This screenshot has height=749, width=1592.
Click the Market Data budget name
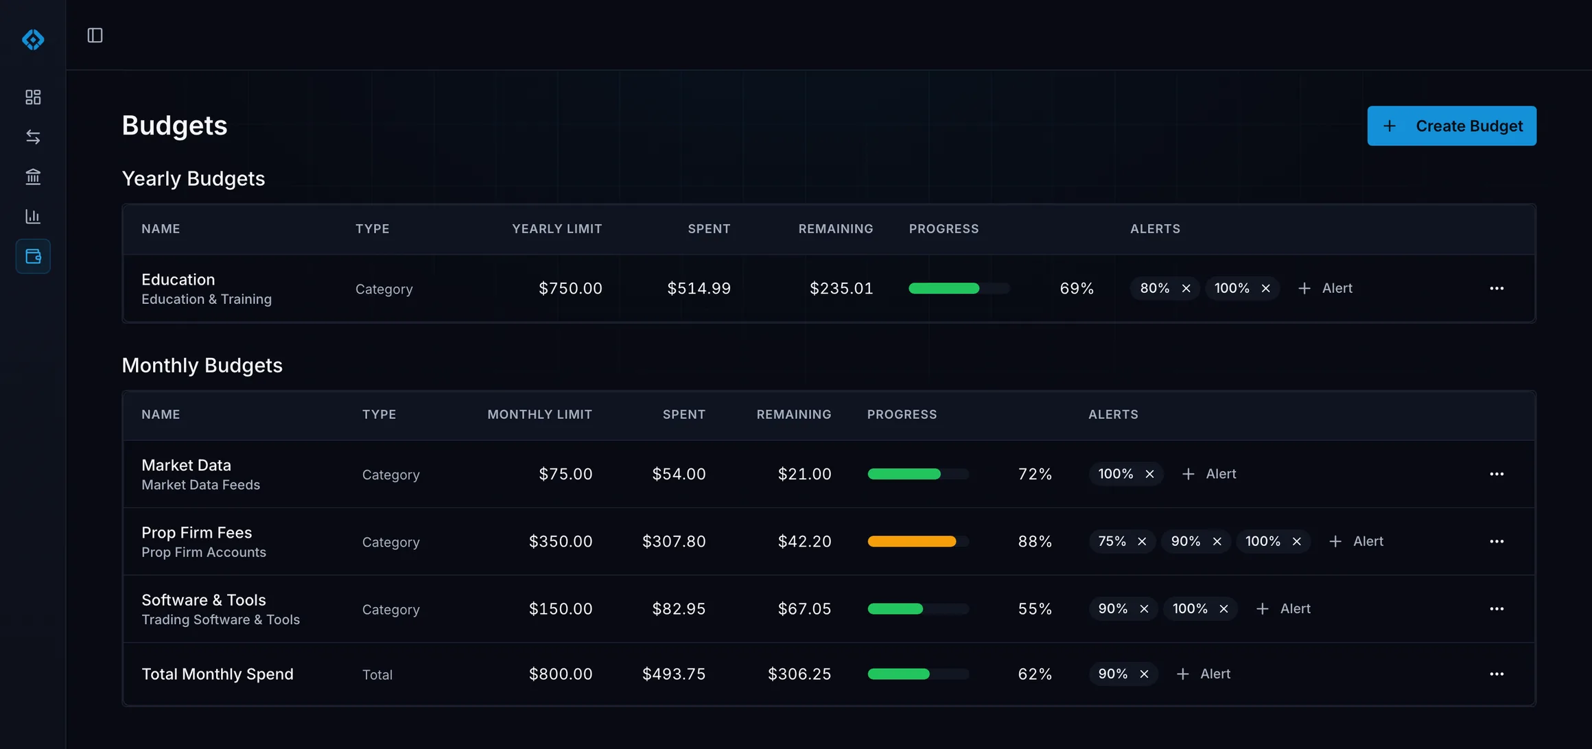[x=186, y=465]
